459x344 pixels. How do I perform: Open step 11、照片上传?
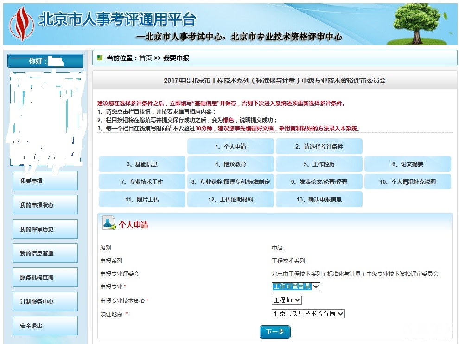pyautogui.click(x=142, y=199)
